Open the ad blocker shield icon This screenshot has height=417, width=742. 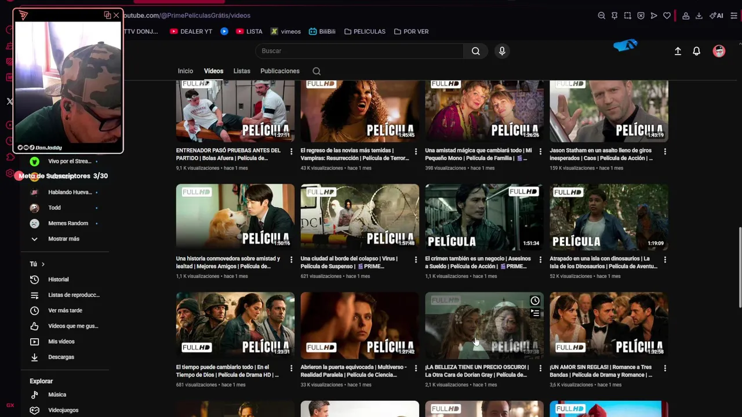pos(641,16)
